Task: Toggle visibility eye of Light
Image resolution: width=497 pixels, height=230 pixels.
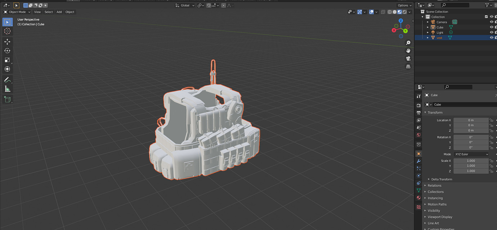Action: tap(491, 32)
